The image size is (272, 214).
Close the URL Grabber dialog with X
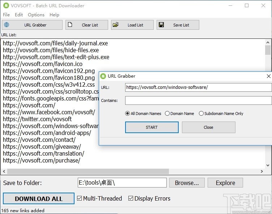click(268, 76)
